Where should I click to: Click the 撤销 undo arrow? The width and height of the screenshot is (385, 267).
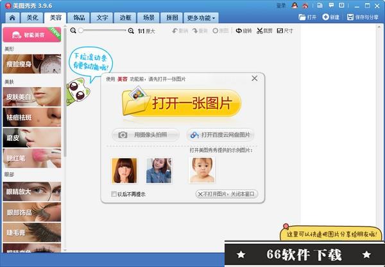click(180, 31)
